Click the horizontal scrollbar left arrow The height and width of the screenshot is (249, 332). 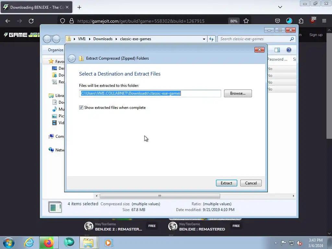[97, 196]
